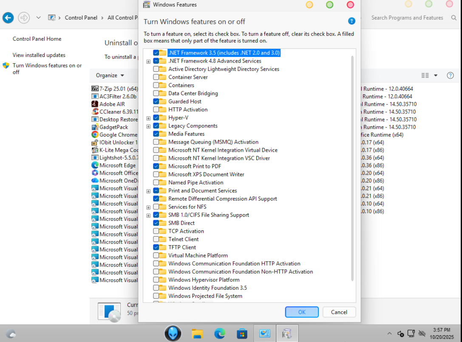Select Windows Projected File System row
Viewport: 462px width, 342px height.
(205, 296)
